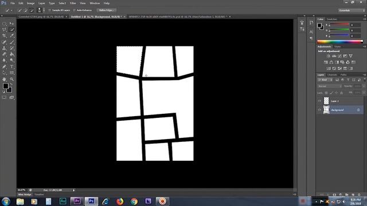The width and height of the screenshot is (367, 206).
Task: Click the Add to Selection mode icon
Action: 26,10
